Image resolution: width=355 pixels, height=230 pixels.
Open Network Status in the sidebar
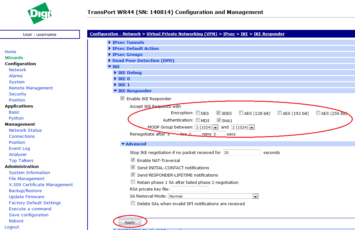[25, 130]
